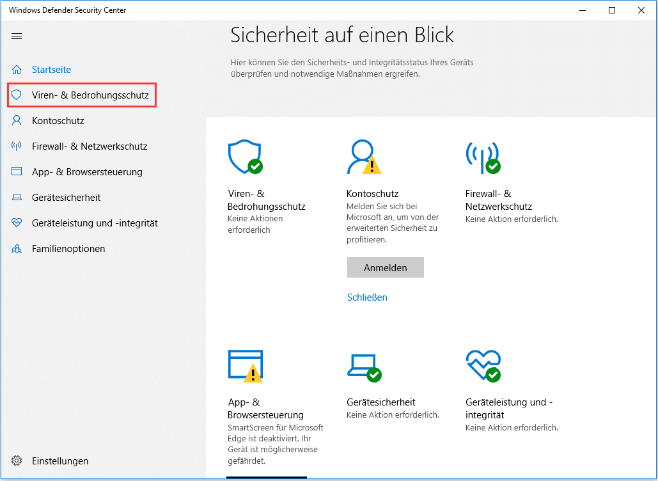Open Familienoptionen in the sidebar
658x481 pixels.
68,248
